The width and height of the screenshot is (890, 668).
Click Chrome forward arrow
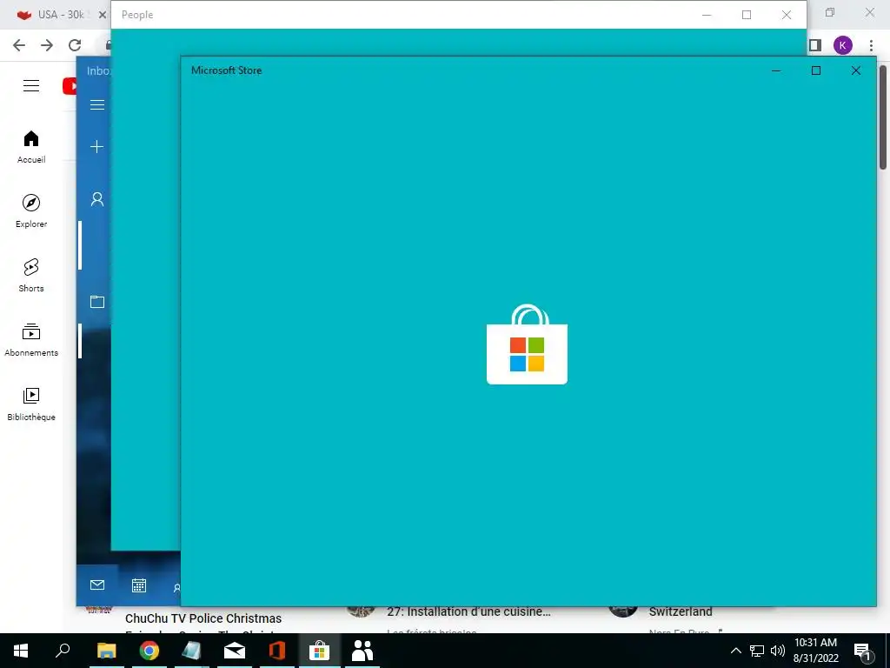point(47,45)
